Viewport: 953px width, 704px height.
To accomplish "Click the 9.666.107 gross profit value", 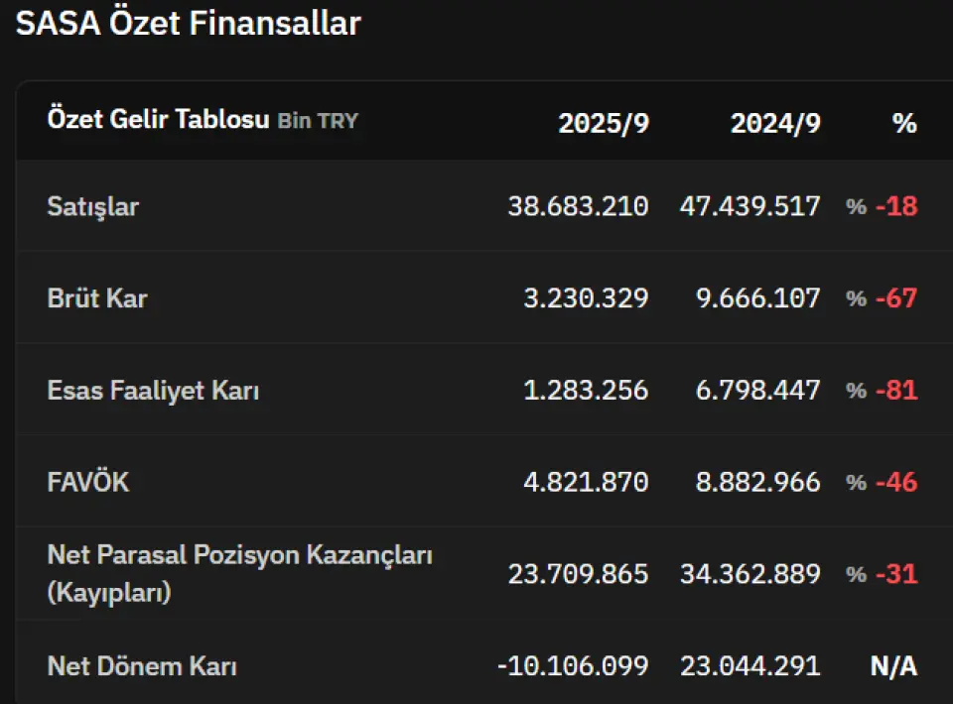I will coord(758,298).
